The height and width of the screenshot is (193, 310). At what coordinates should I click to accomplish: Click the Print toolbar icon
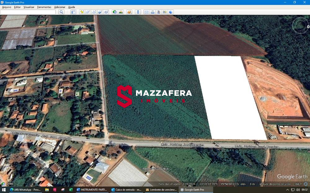(x=153, y=12)
